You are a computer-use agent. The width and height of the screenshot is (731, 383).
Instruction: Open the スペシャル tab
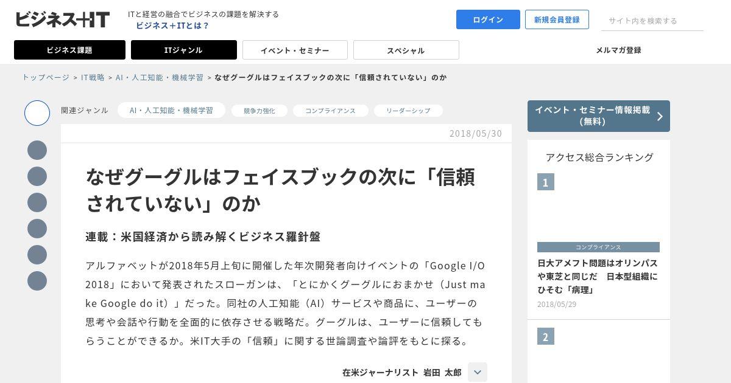(x=406, y=50)
